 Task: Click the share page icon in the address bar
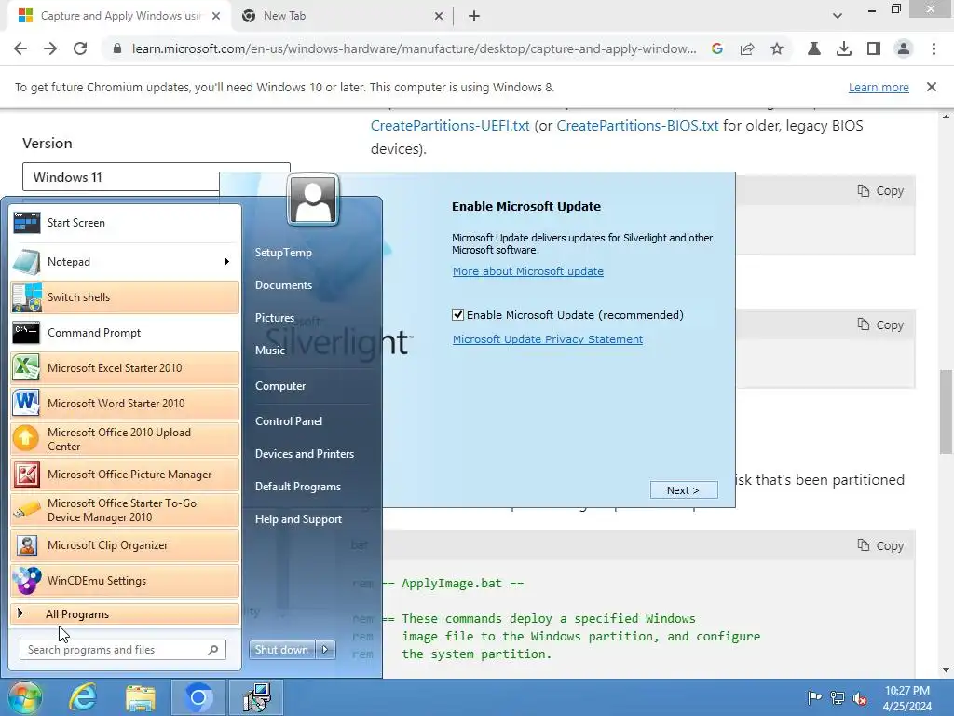(x=747, y=48)
